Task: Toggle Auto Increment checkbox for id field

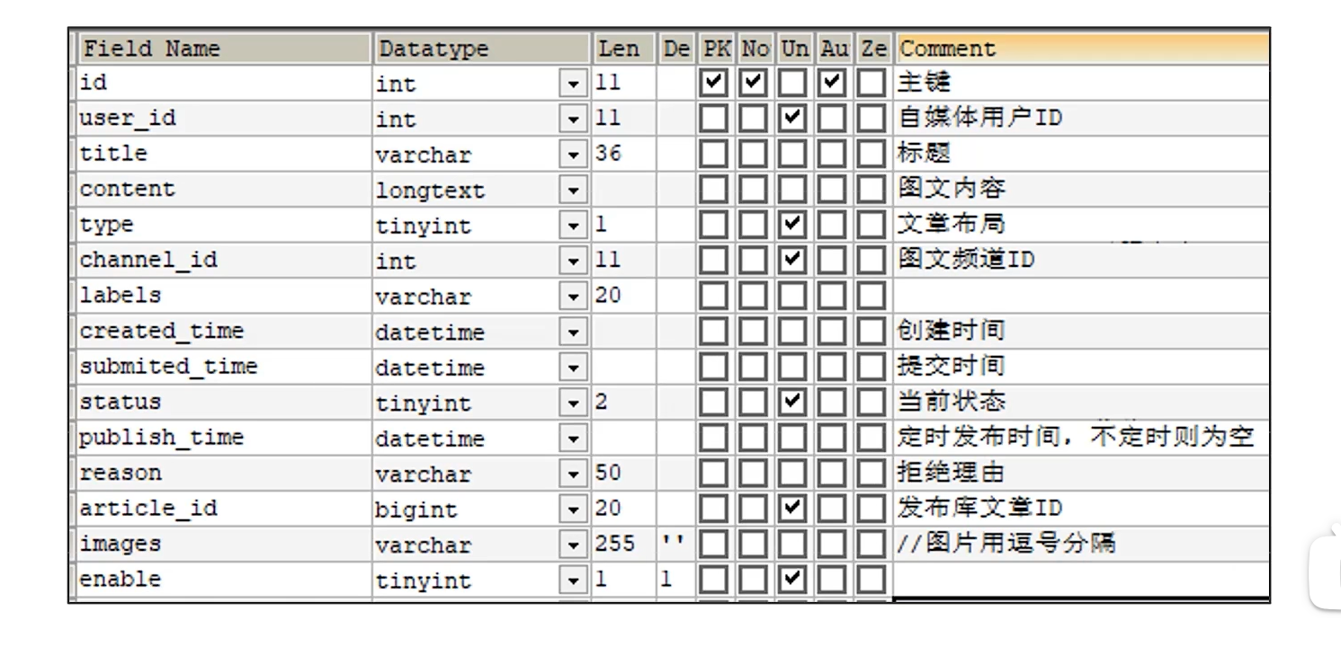Action: click(832, 83)
